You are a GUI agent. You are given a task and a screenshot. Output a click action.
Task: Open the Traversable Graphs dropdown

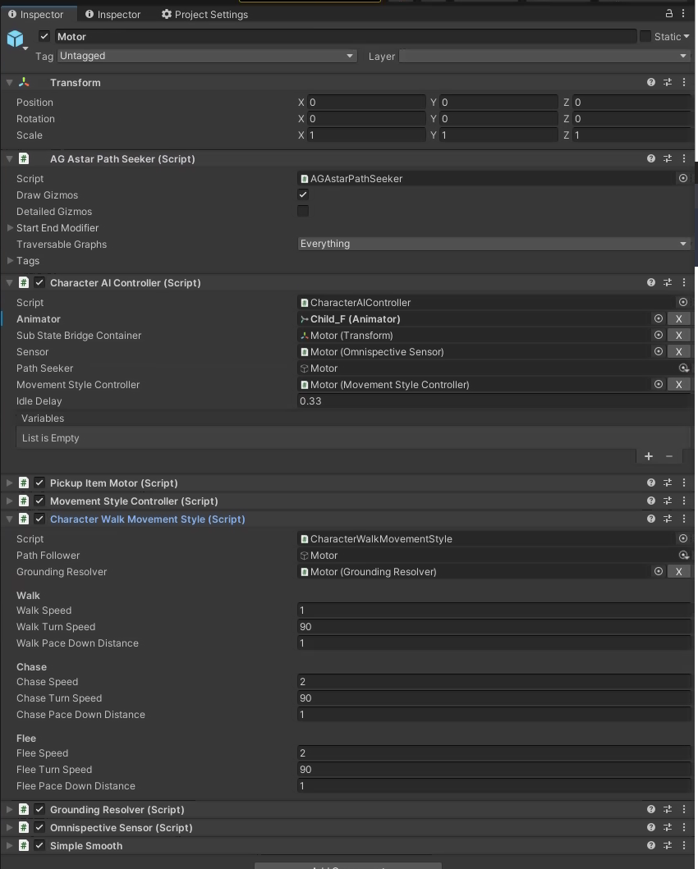pos(493,244)
